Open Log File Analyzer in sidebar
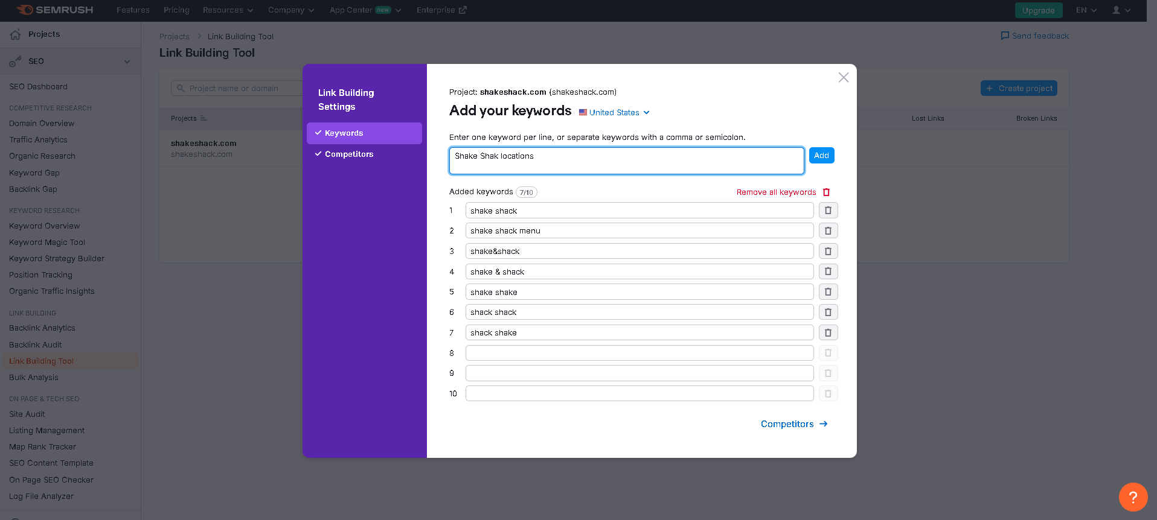 pyautogui.click(x=42, y=496)
